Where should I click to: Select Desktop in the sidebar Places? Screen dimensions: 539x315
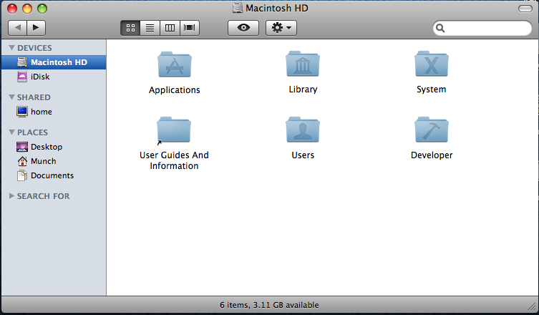54,147
